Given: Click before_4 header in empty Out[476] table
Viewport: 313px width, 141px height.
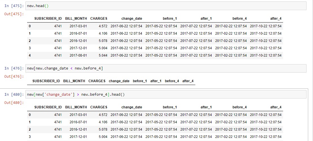Looking at the screenshot, I should (x=172, y=81).
